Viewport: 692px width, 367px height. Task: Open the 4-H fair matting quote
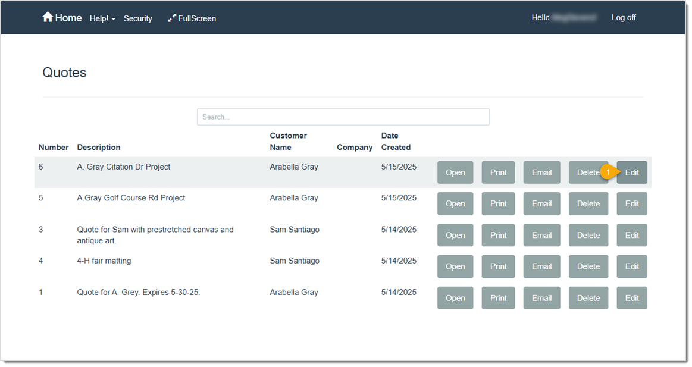point(455,266)
